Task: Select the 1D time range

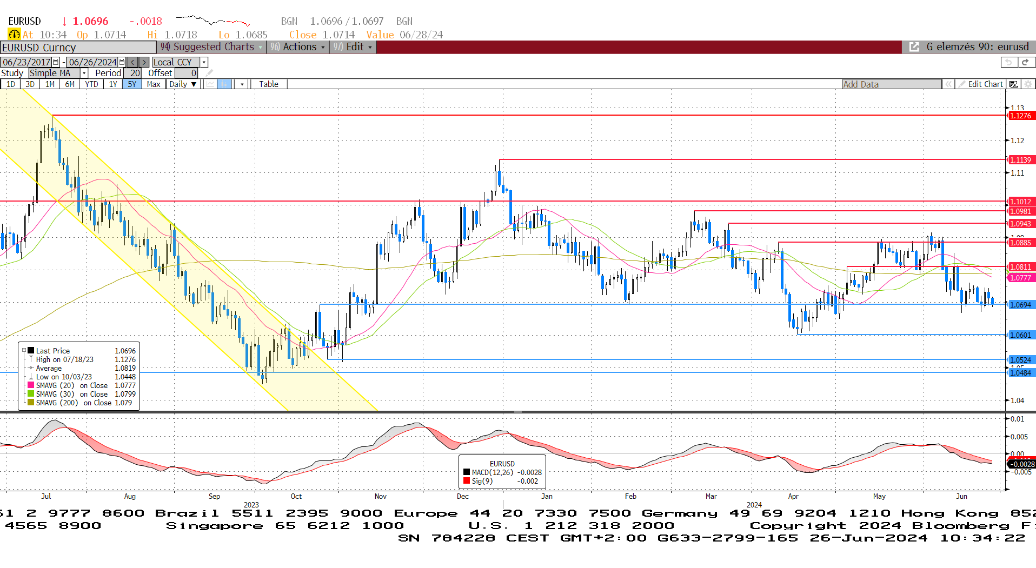Action: pos(11,84)
